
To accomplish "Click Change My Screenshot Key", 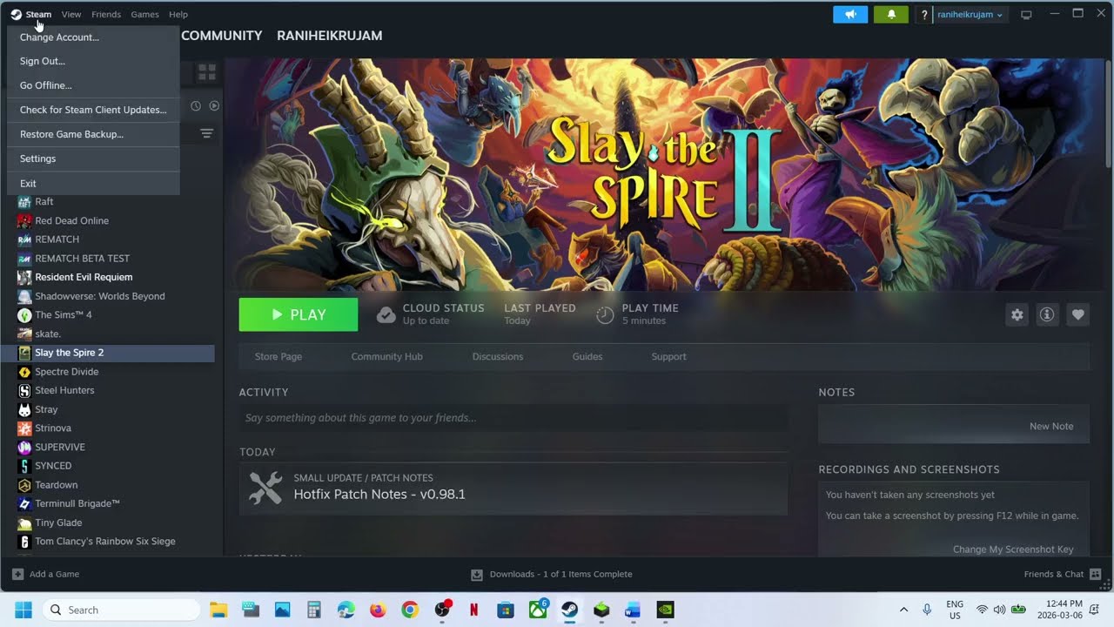I will click(x=1013, y=549).
